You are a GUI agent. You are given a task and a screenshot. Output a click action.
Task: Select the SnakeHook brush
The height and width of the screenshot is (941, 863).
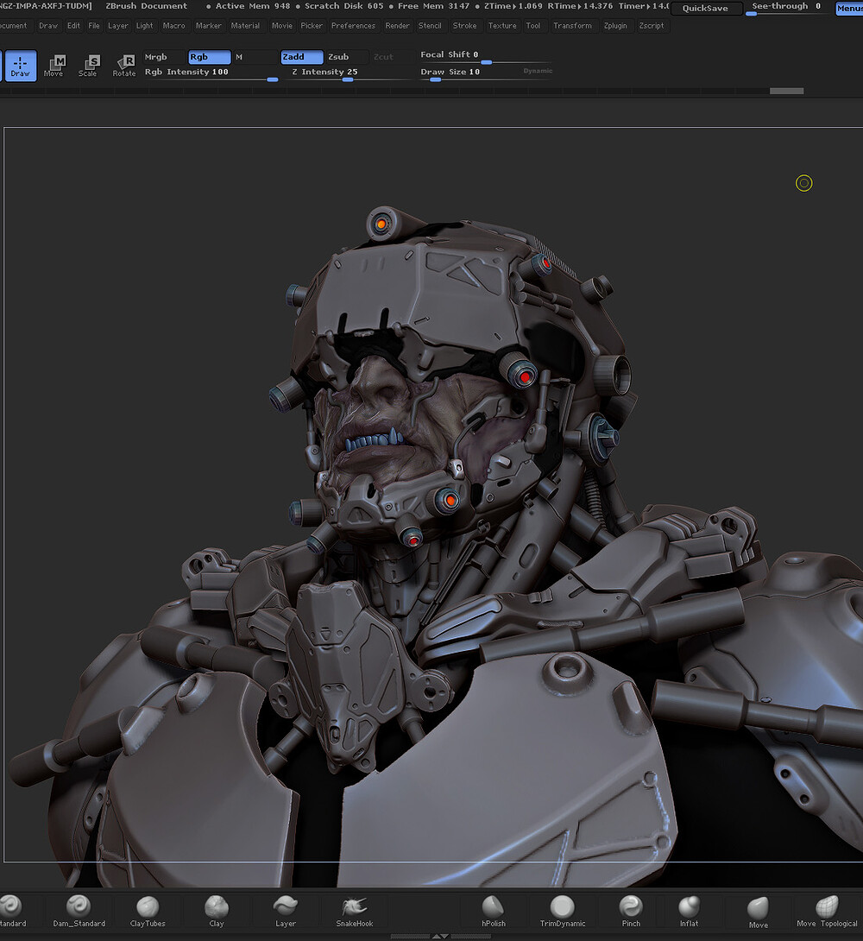(355, 911)
